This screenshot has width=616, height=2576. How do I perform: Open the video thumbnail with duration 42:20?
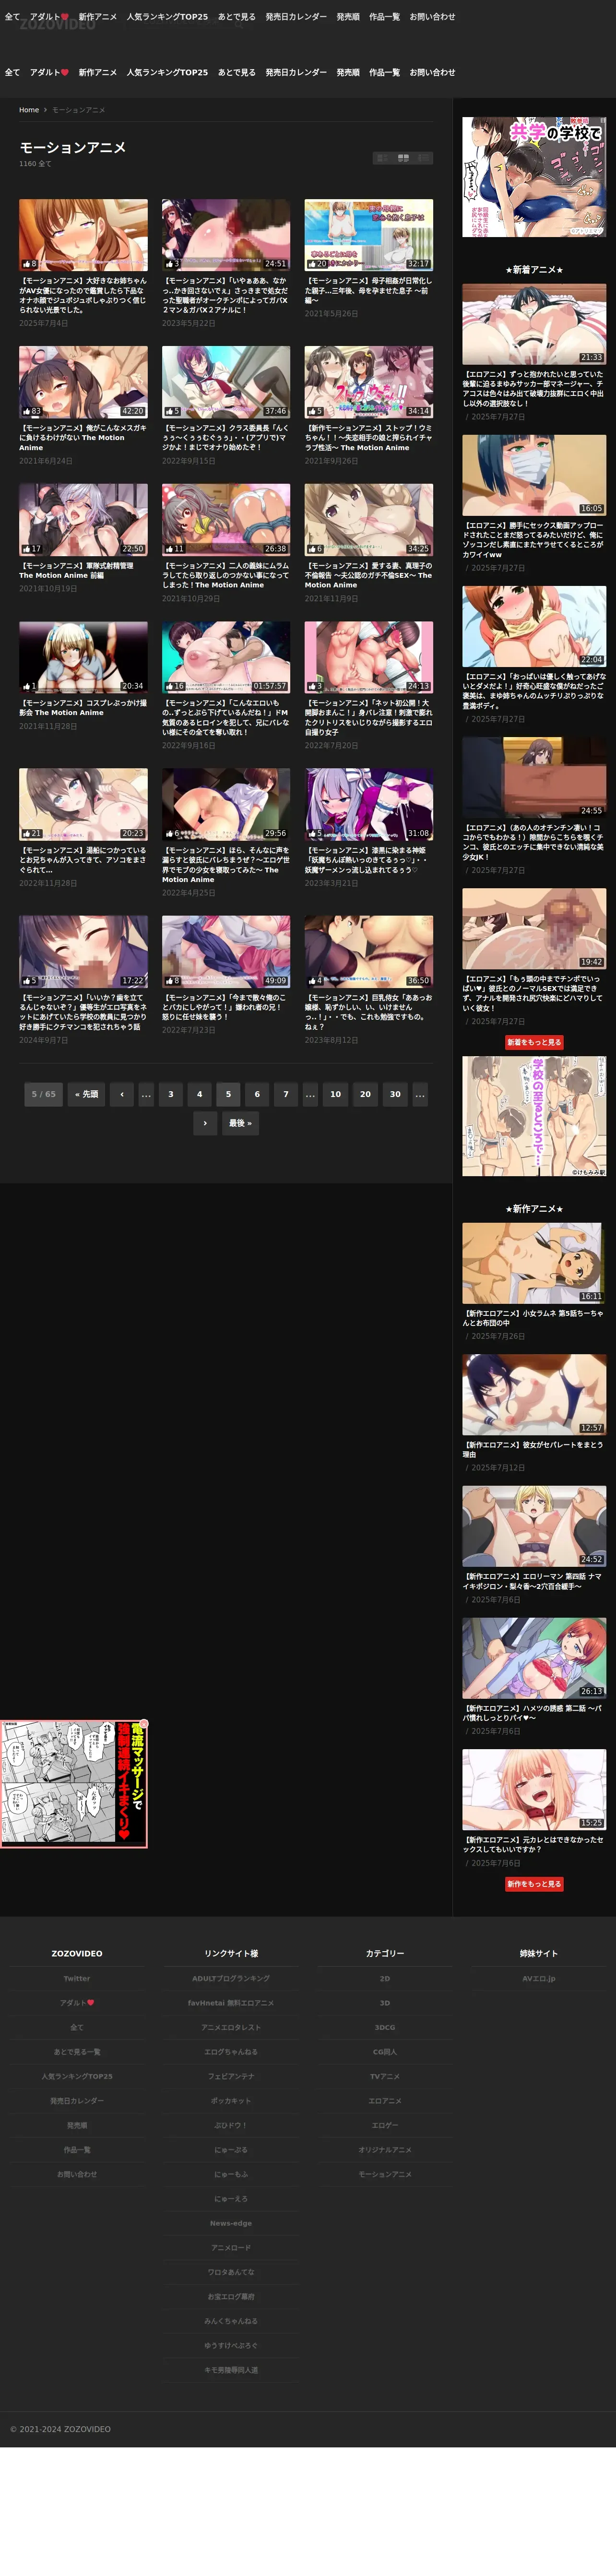click(x=83, y=382)
